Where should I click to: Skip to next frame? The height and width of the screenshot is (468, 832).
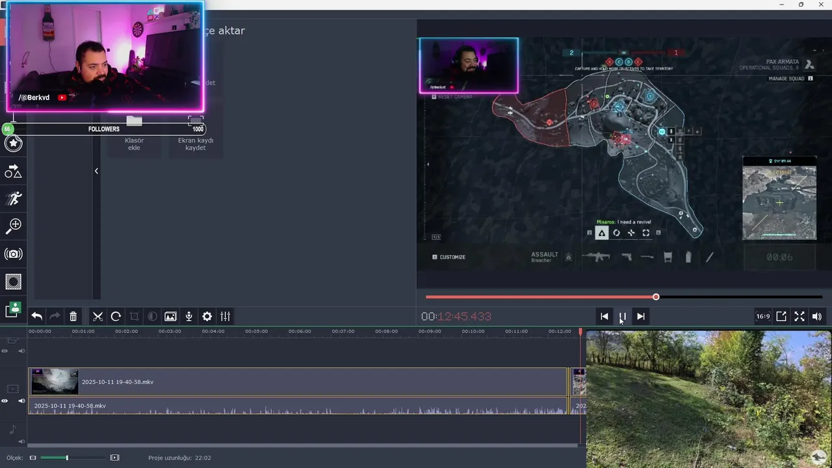click(640, 317)
